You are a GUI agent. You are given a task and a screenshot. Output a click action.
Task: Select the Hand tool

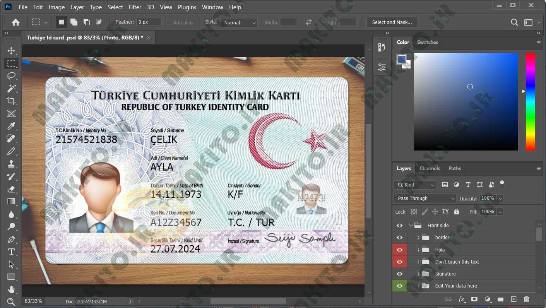click(x=11, y=289)
